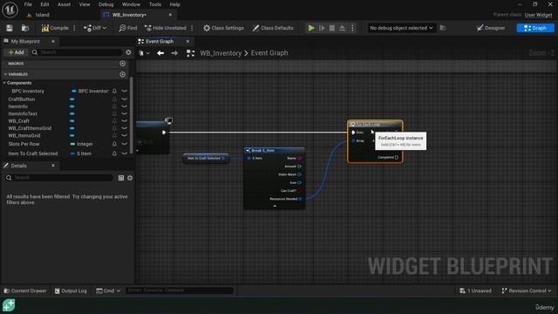This screenshot has width=558, height=314.
Task: Select the ItemInfoText variable
Action: click(23, 114)
